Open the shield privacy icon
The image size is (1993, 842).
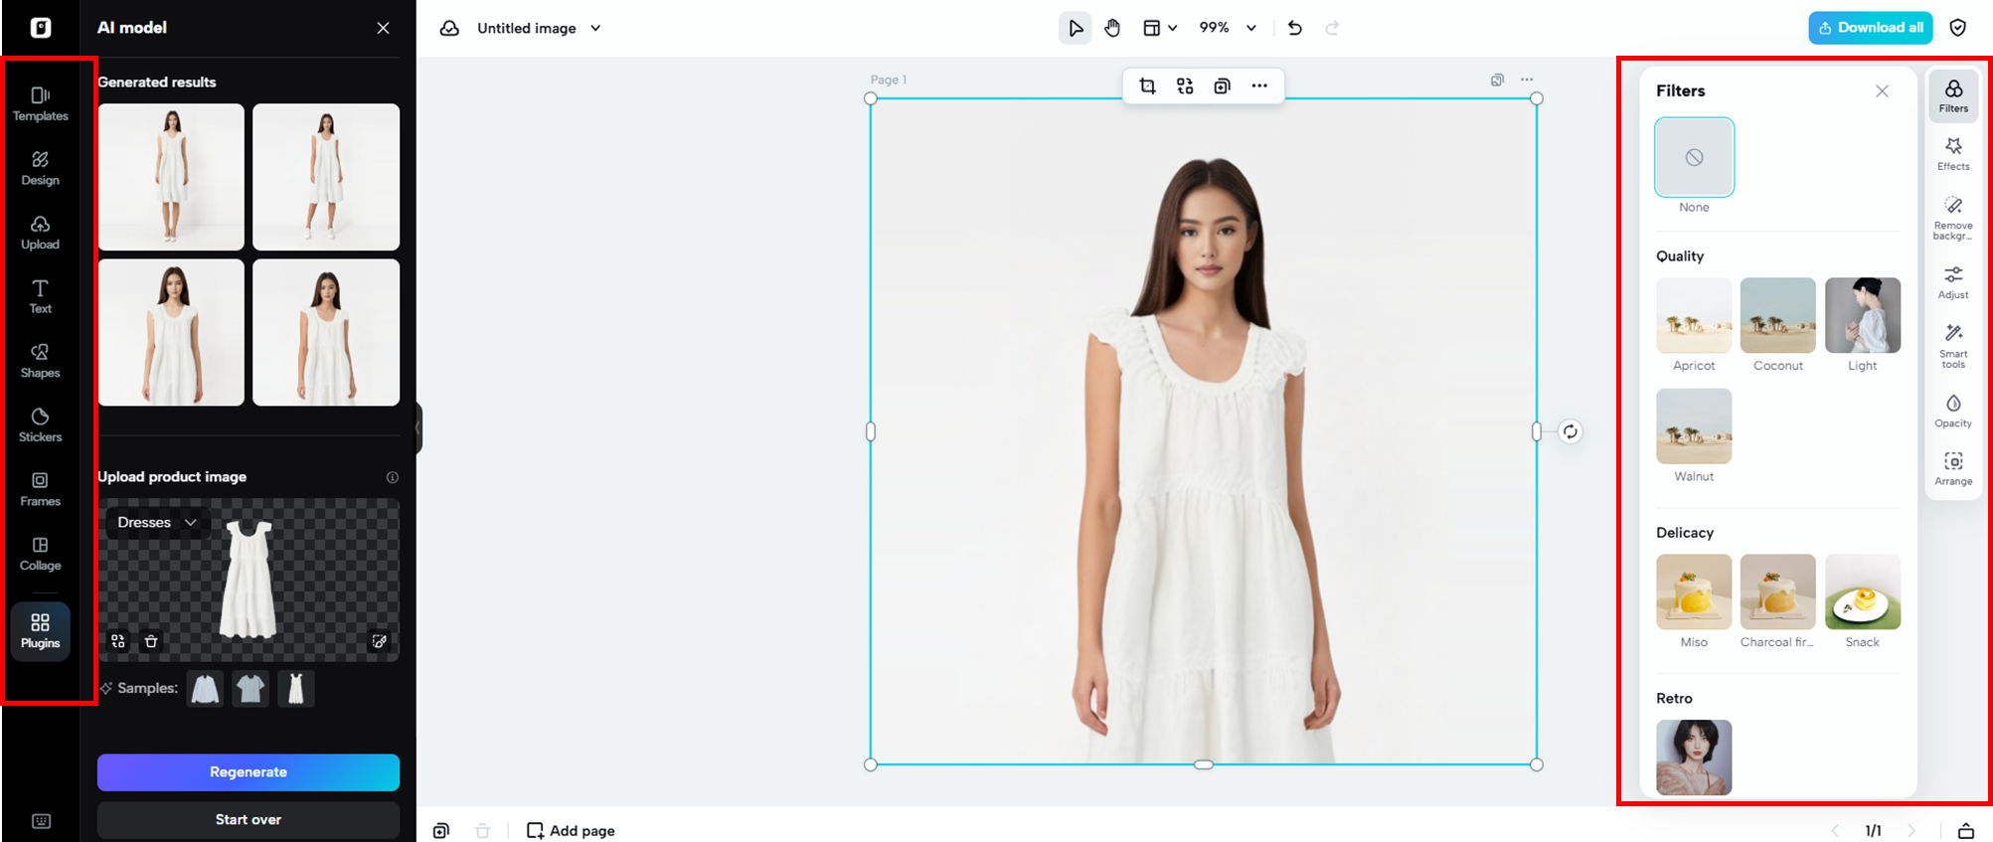1958,28
